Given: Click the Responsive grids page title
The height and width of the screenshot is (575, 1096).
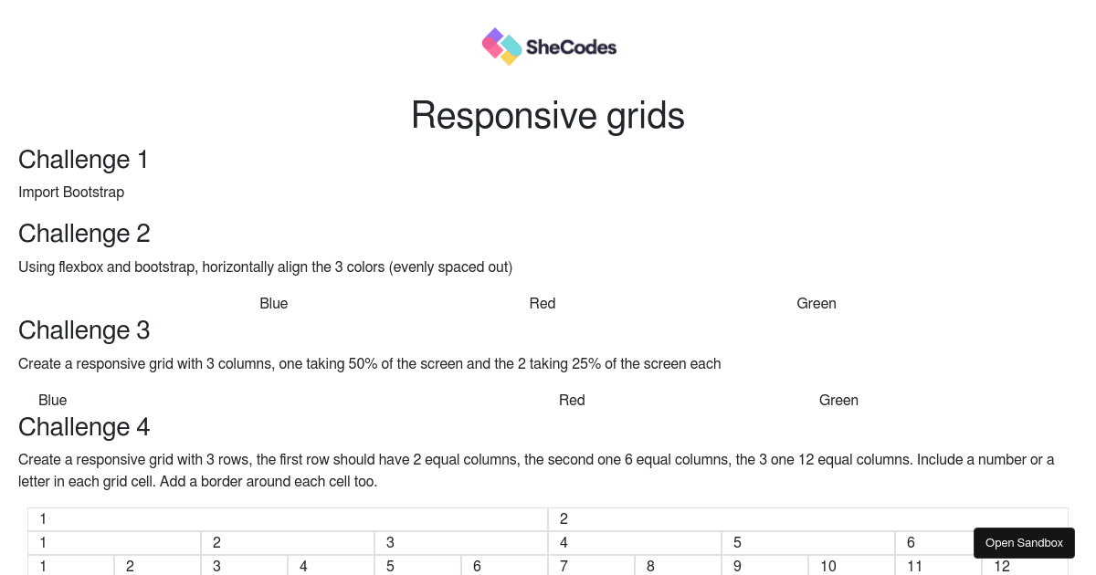Looking at the screenshot, I should (548, 115).
